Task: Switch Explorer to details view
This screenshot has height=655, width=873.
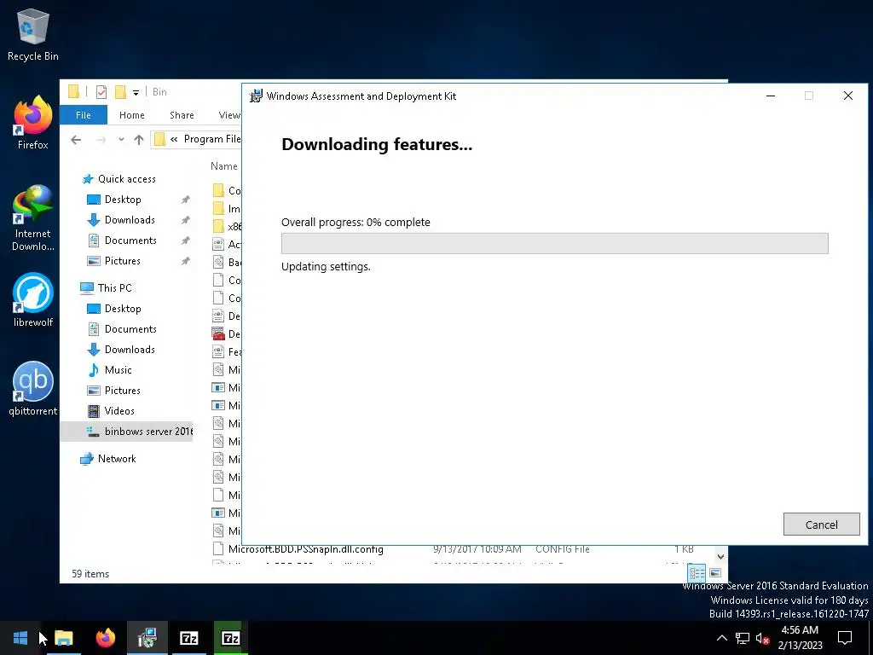Action: [697, 572]
